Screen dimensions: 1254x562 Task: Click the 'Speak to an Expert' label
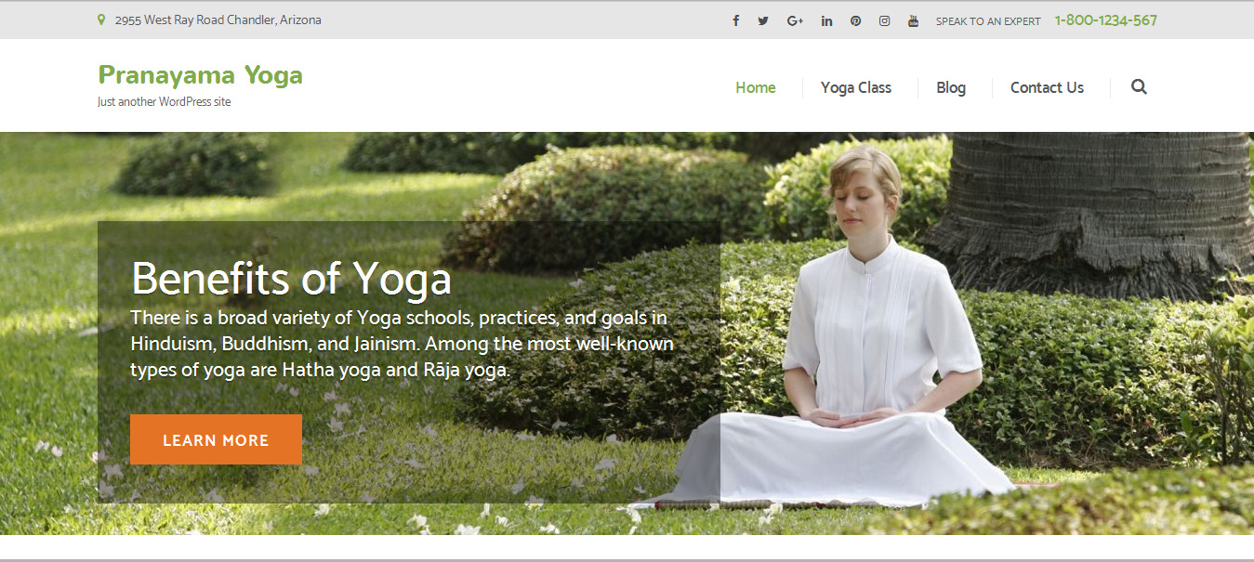(988, 21)
